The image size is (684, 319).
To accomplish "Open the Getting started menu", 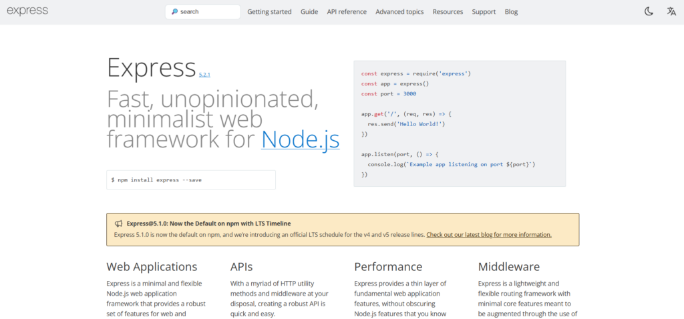I will (x=269, y=12).
